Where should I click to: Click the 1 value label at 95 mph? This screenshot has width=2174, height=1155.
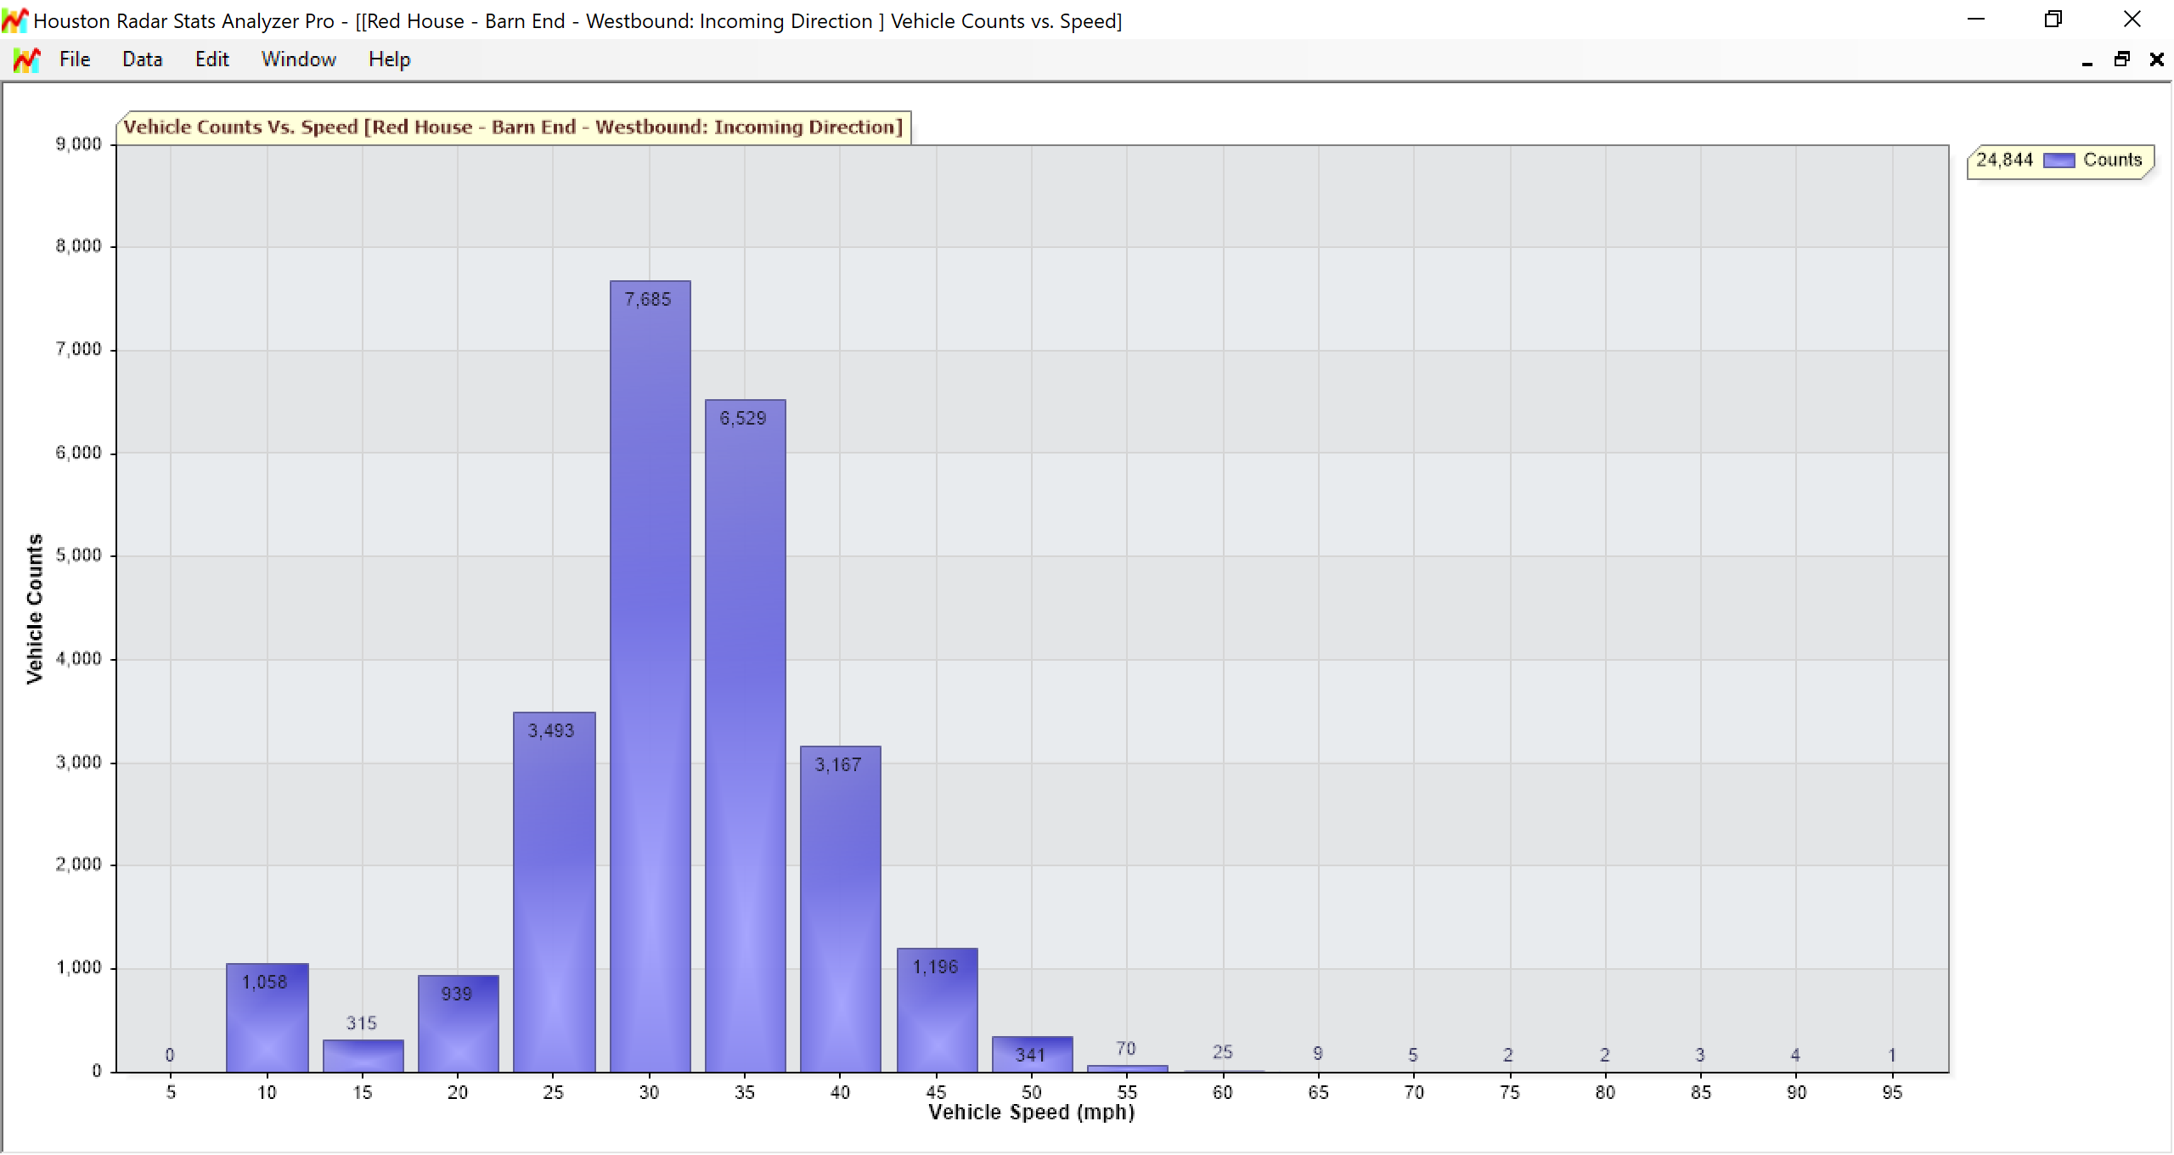pyautogui.click(x=1892, y=1055)
